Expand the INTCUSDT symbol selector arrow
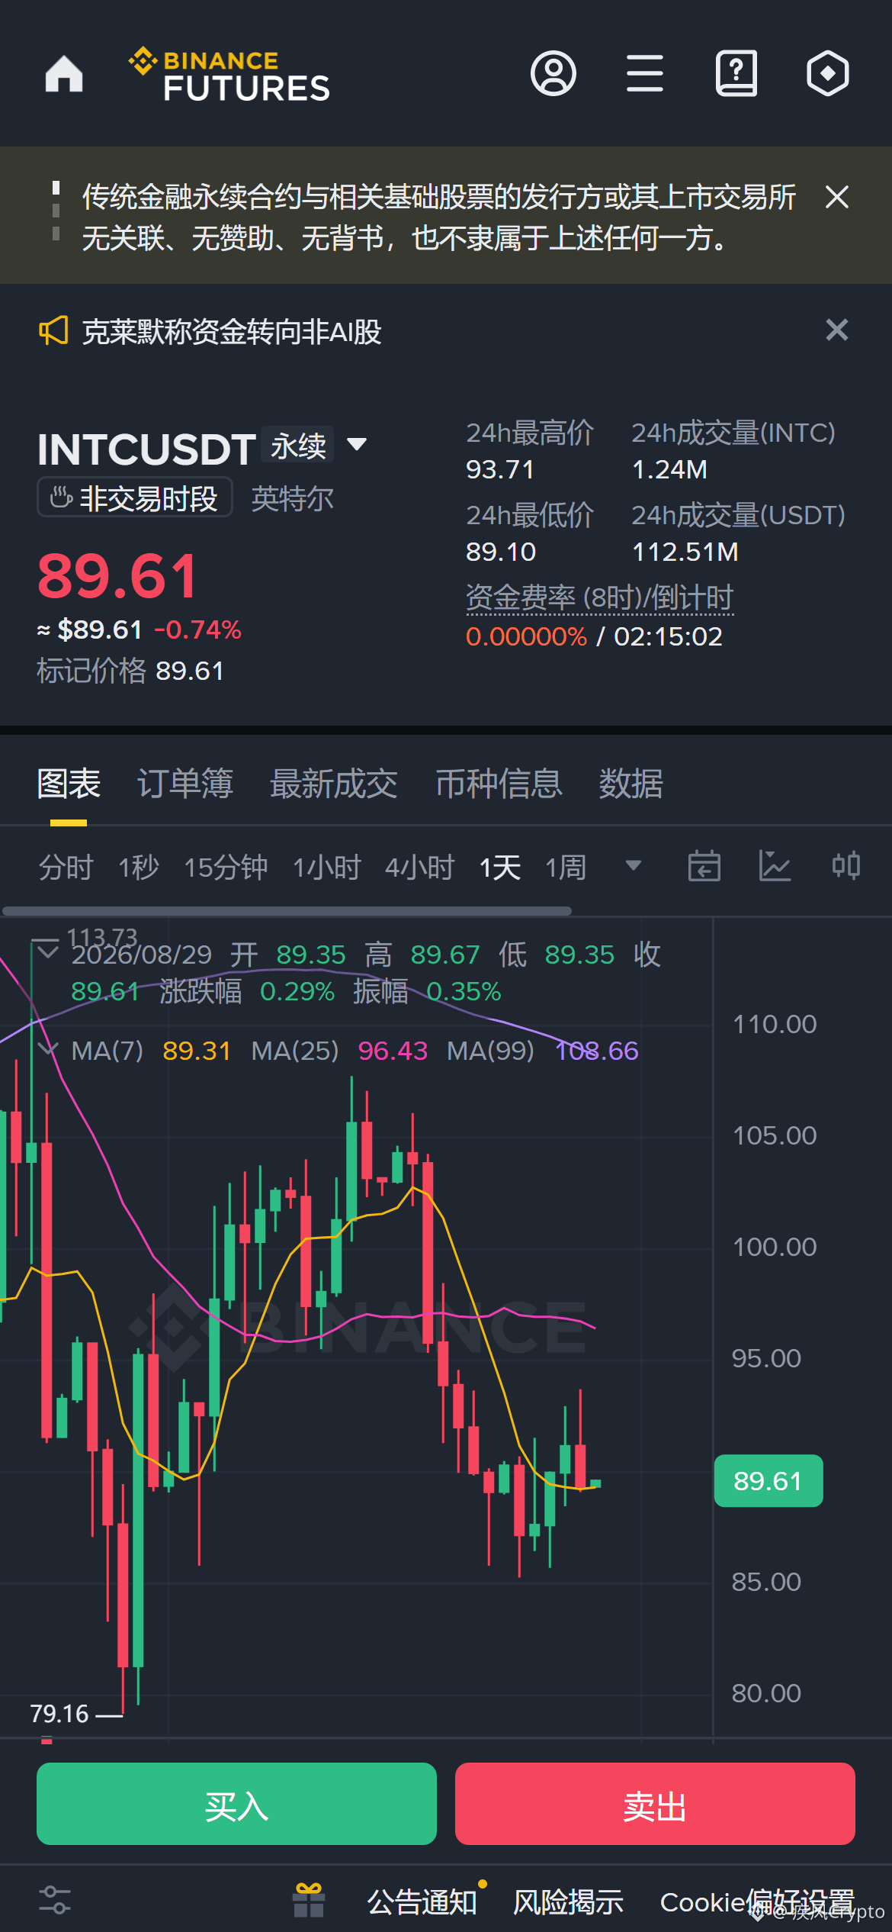 357,444
